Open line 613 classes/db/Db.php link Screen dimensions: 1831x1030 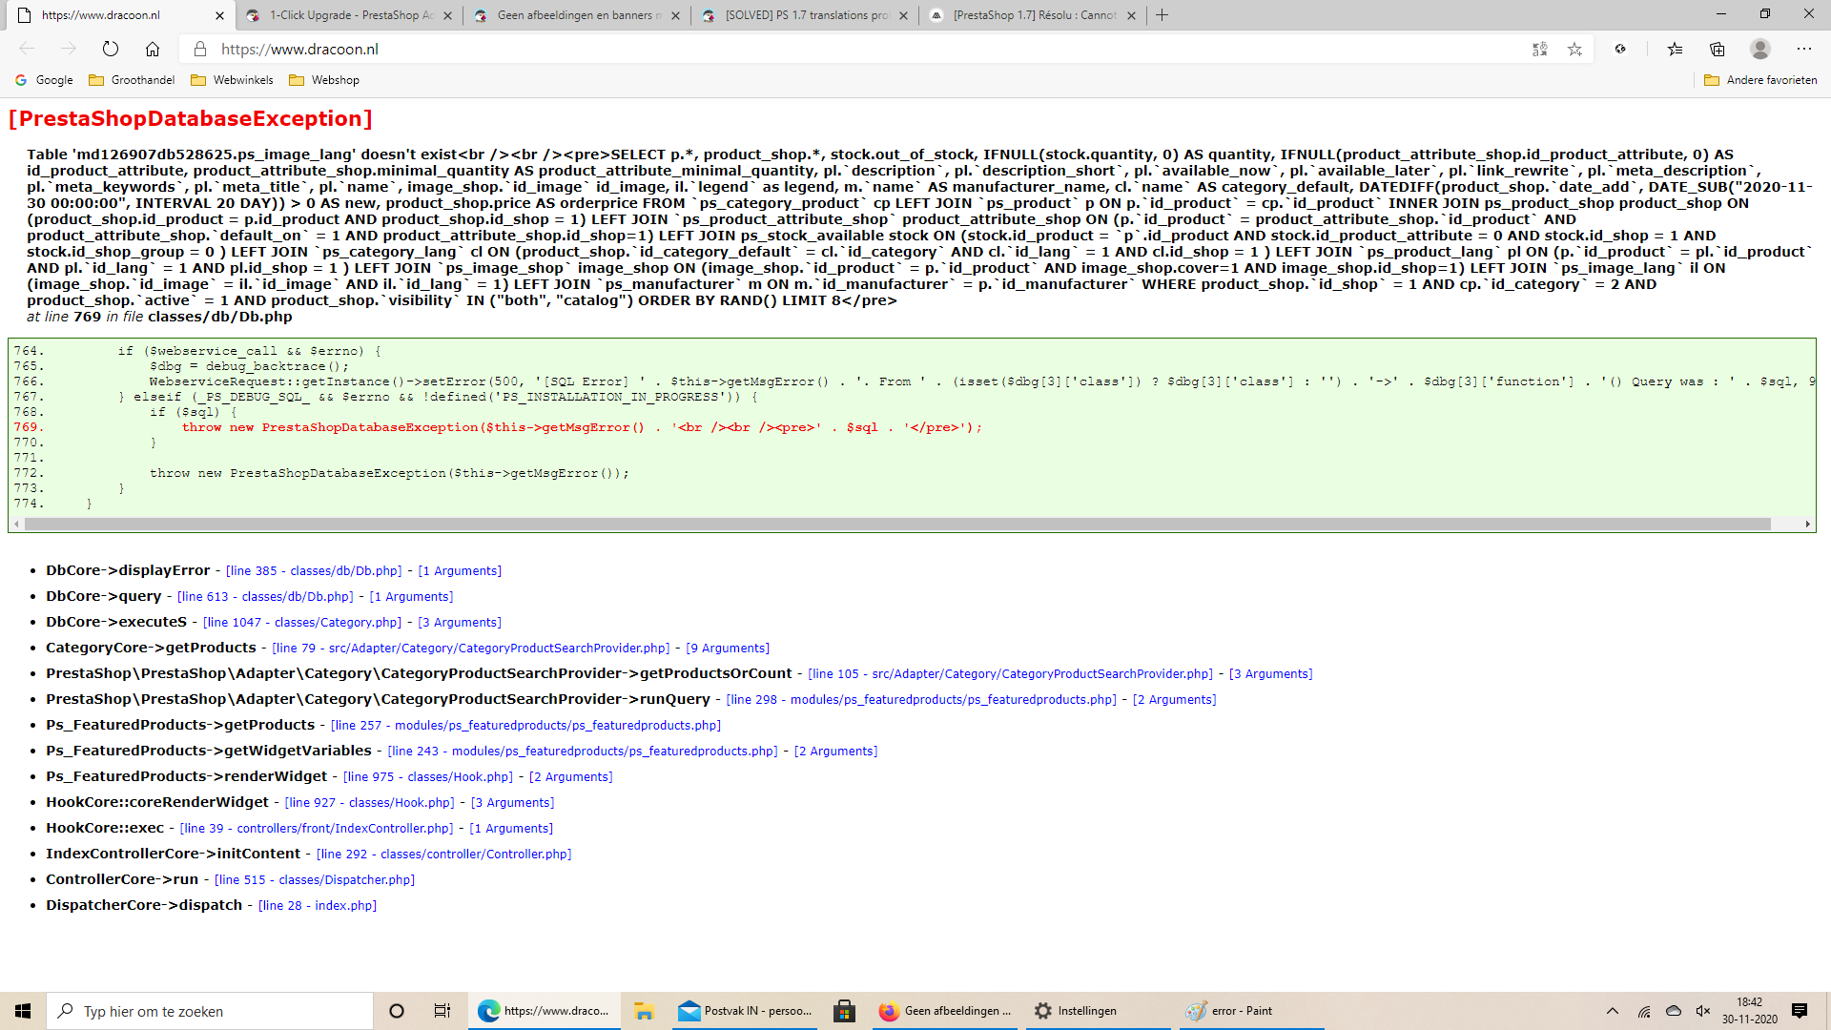(x=265, y=597)
